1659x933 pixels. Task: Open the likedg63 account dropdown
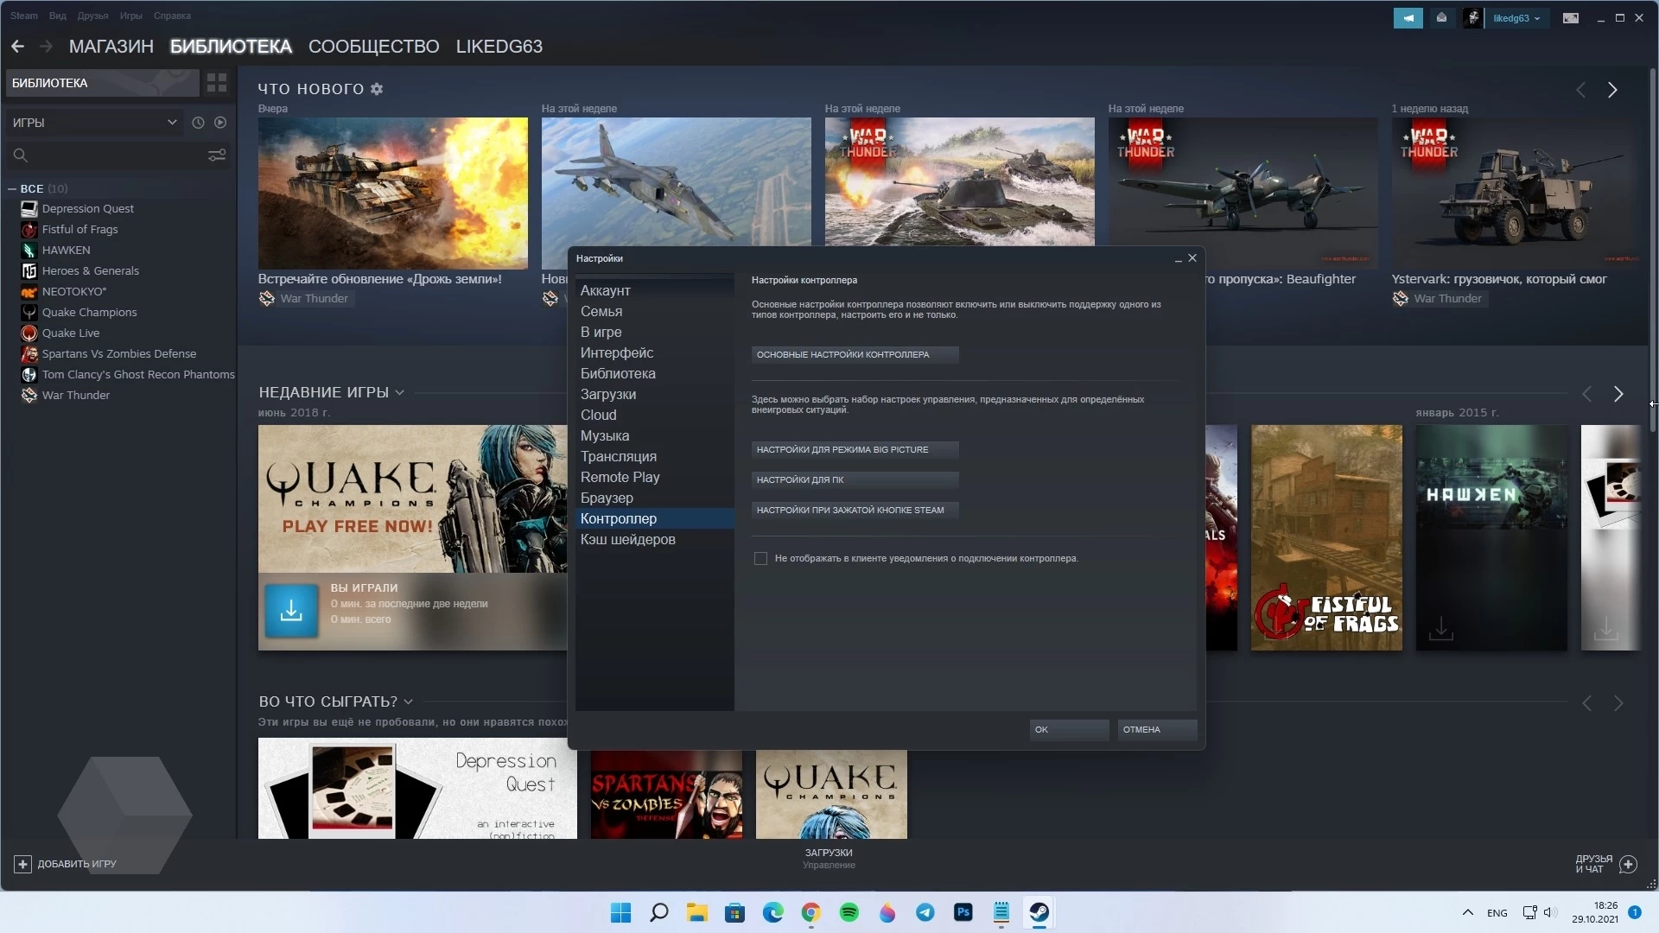pos(1516,18)
